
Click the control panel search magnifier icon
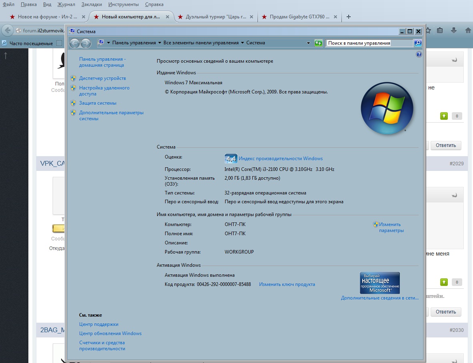click(x=418, y=43)
